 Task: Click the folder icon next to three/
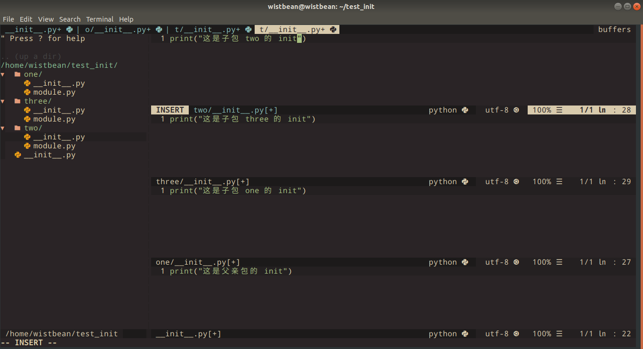point(17,101)
